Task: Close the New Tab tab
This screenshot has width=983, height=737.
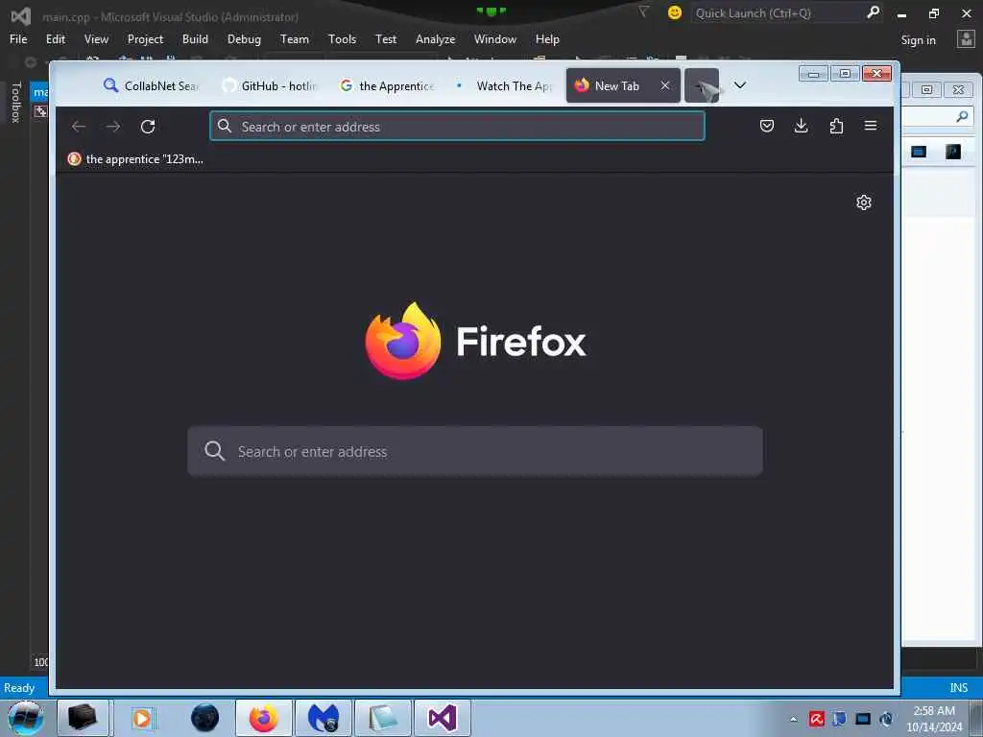Action: pyautogui.click(x=665, y=85)
